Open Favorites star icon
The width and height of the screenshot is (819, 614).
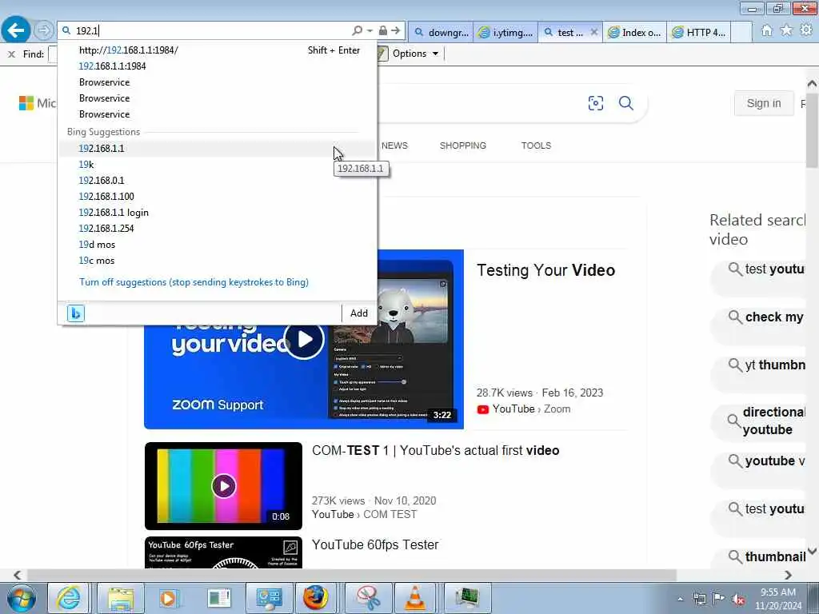[x=786, y=30]
